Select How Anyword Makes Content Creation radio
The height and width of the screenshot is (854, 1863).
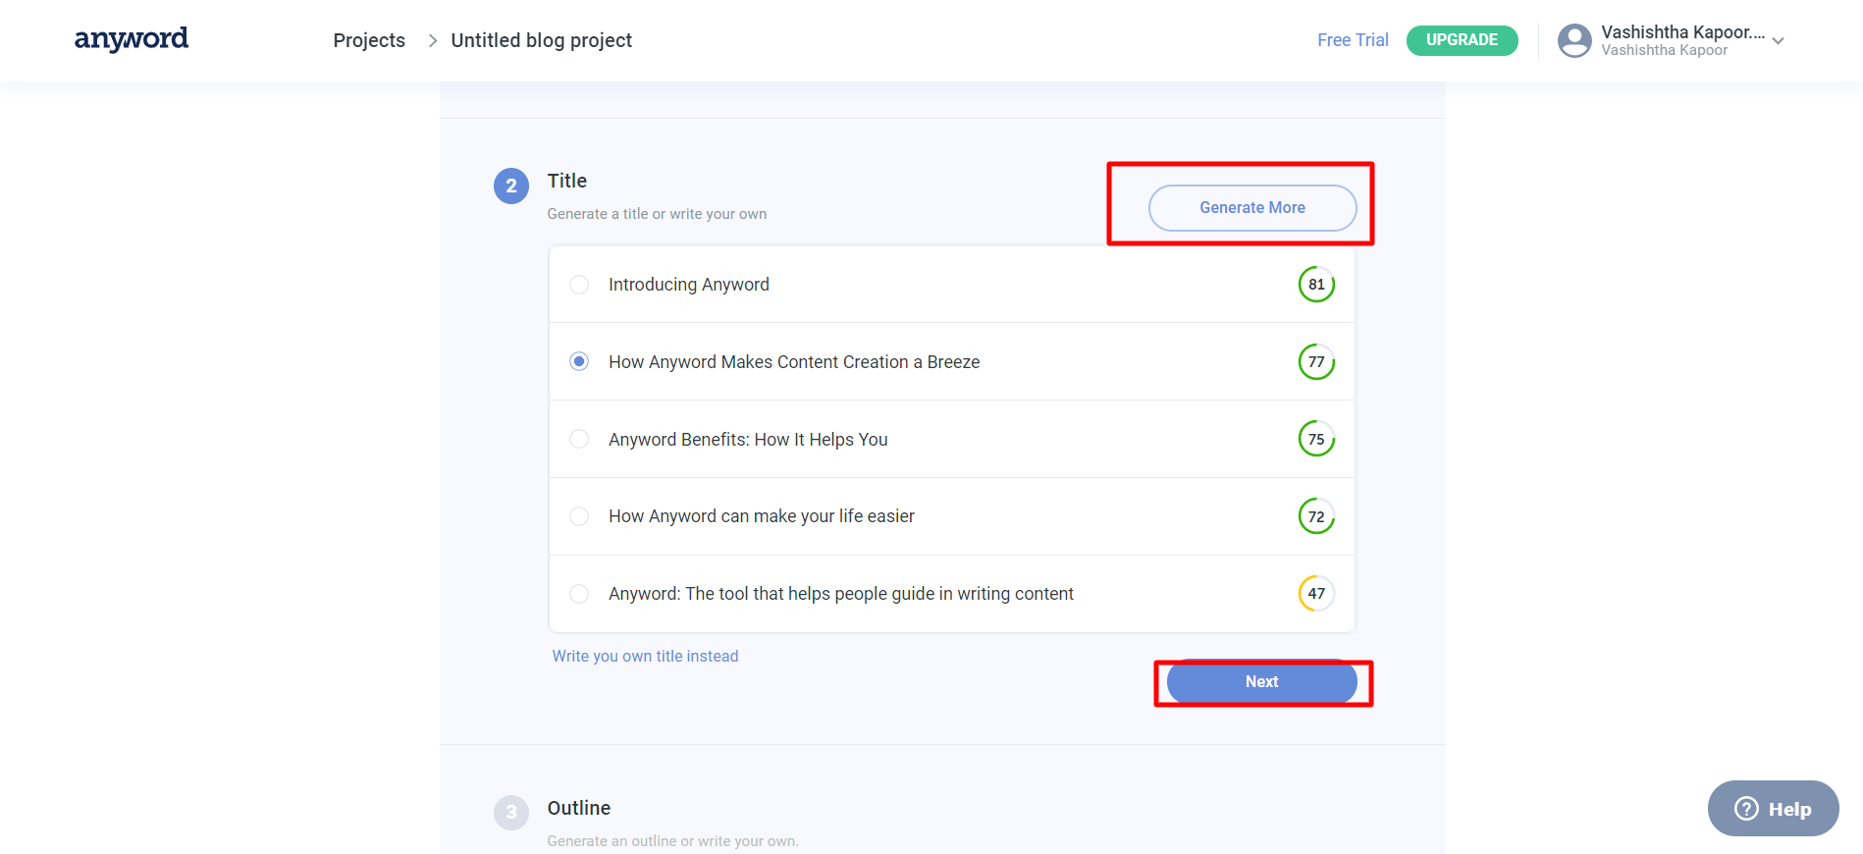click(579, 362)
